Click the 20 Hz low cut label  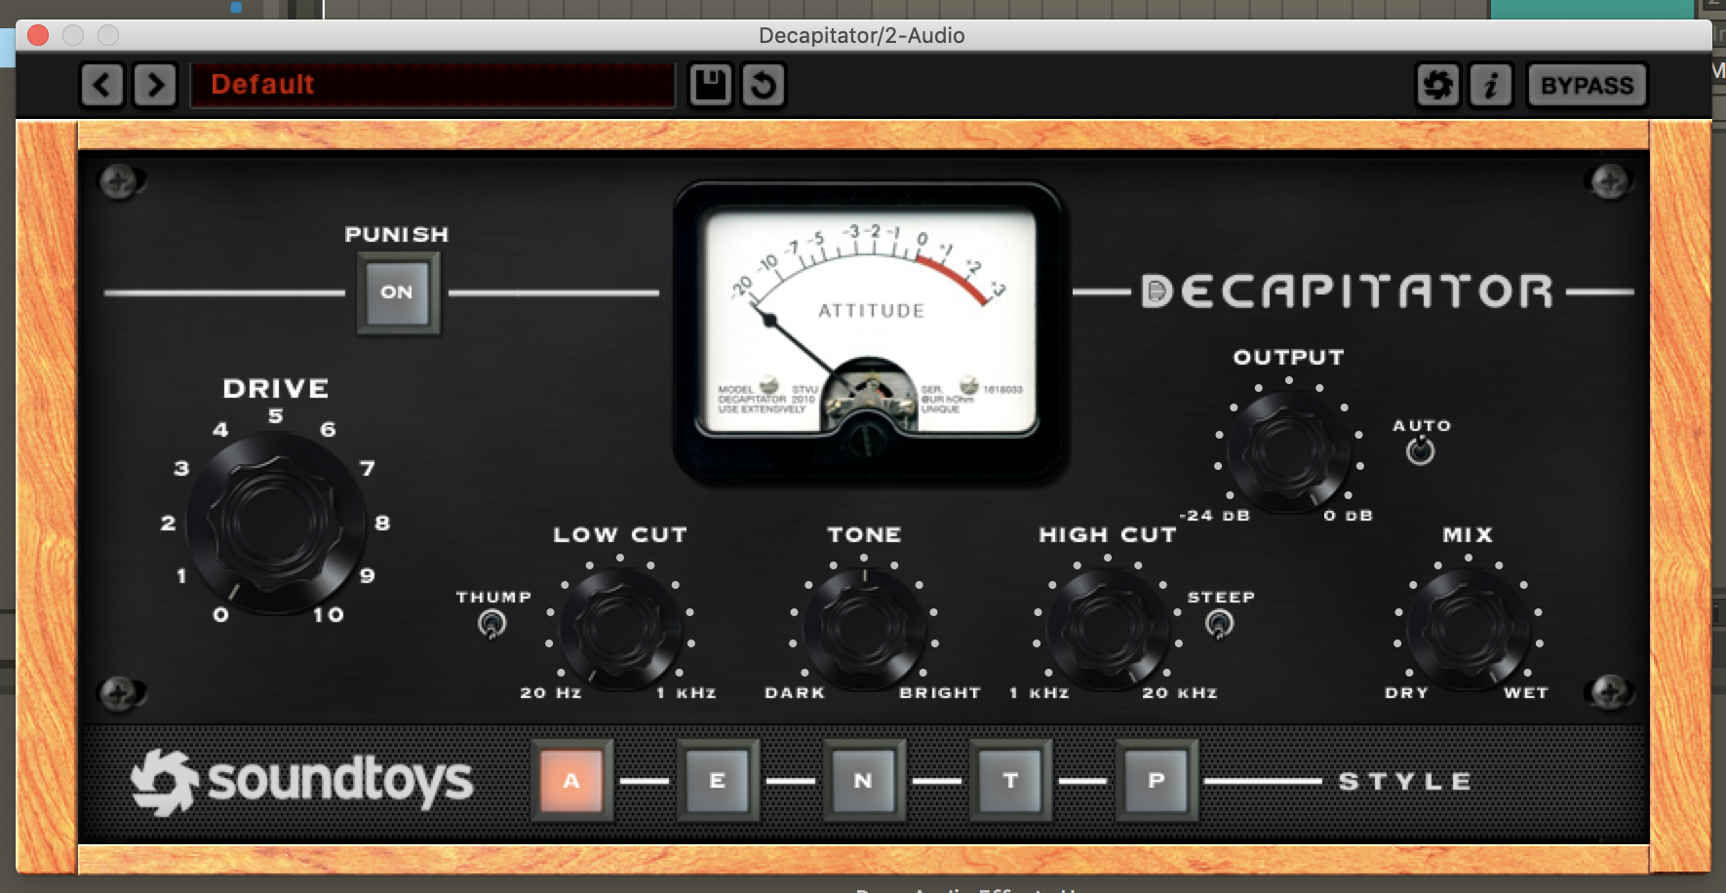551,693
